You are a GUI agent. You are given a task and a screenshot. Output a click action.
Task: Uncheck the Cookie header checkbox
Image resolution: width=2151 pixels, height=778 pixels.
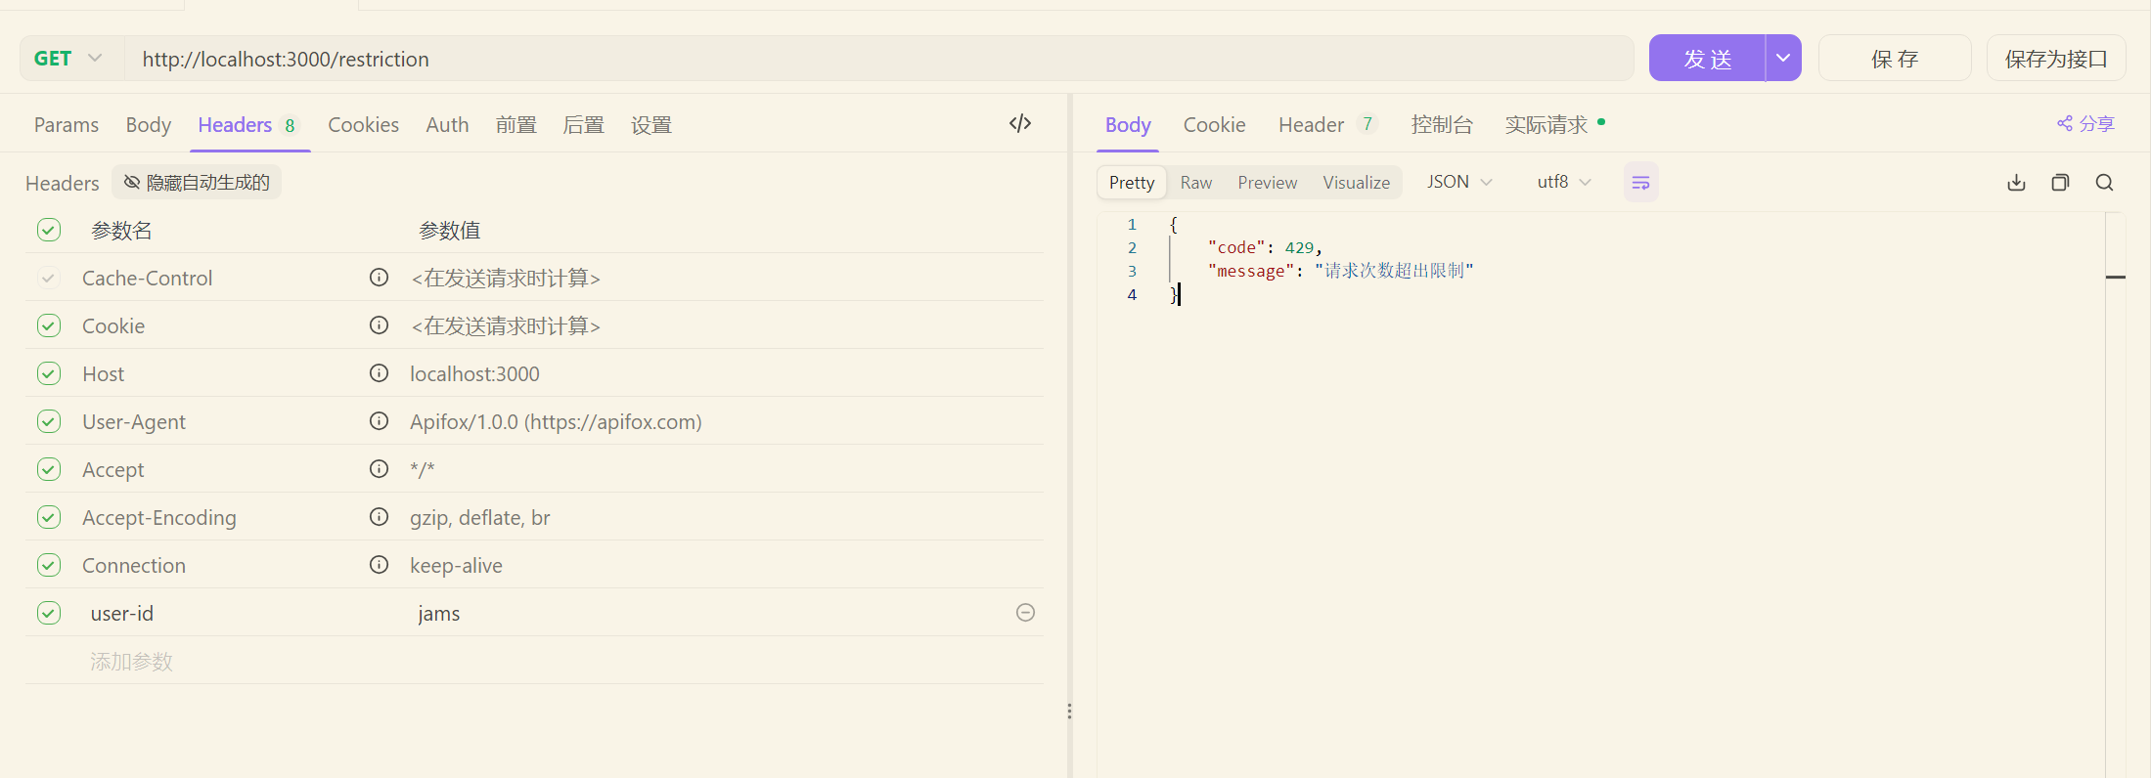point(49,325)
